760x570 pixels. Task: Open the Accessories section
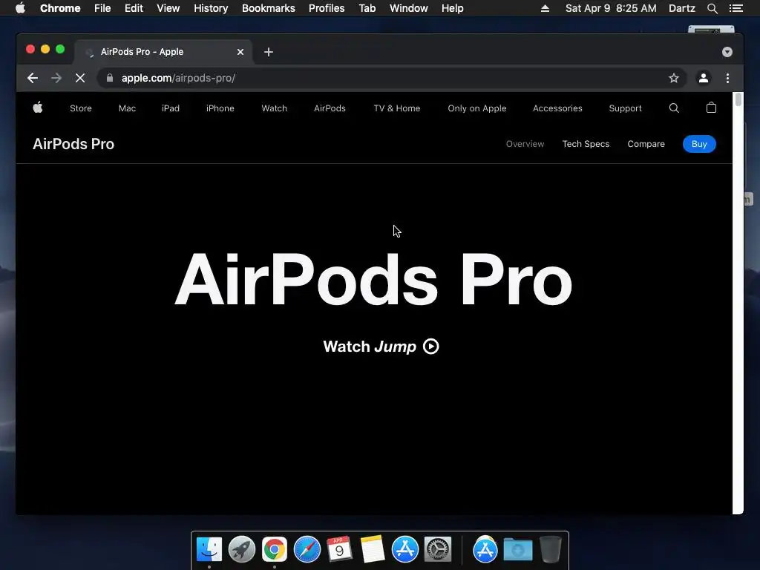(557, 108)
